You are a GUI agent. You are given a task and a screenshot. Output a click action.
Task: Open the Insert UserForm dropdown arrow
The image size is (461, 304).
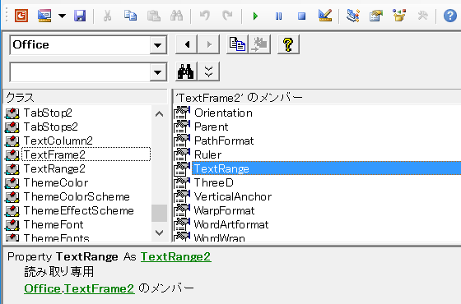62,16
